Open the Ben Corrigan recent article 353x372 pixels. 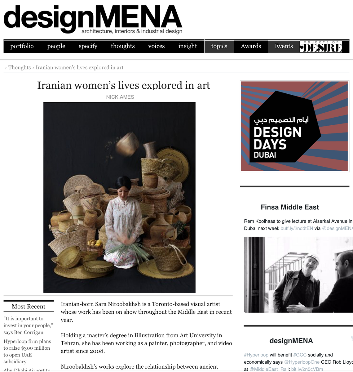(28, 325)
